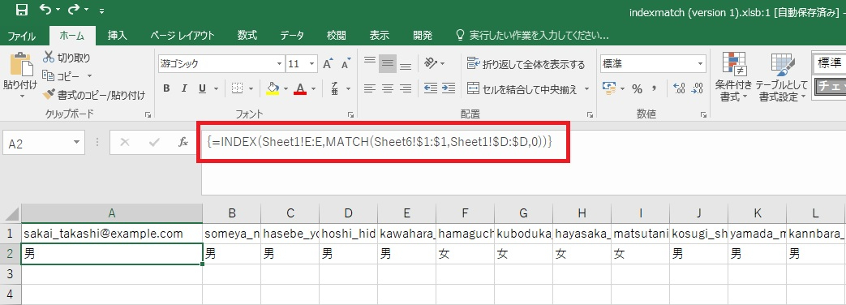Open the ファイル tab
Viewport: 846px width, 305px height.
click(x=22, y=37)
